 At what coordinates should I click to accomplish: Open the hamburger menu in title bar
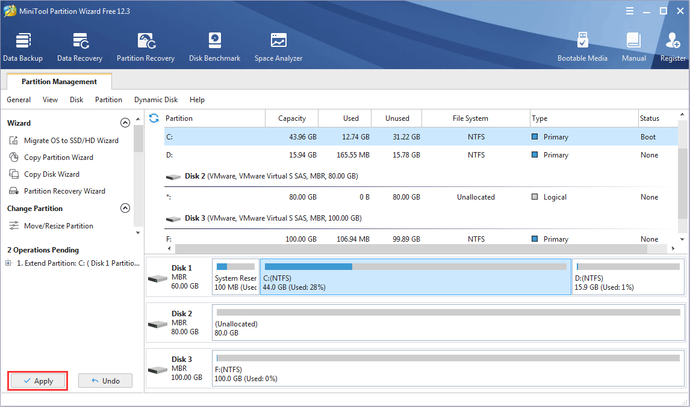coord(630,11)
